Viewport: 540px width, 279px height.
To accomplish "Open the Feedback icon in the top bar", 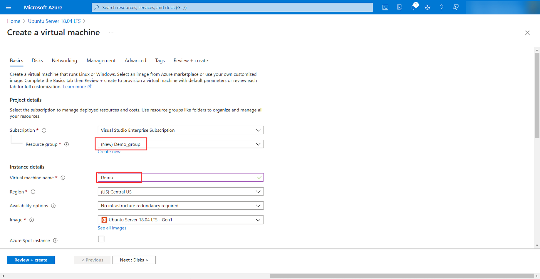I will [x=456, y=7].
